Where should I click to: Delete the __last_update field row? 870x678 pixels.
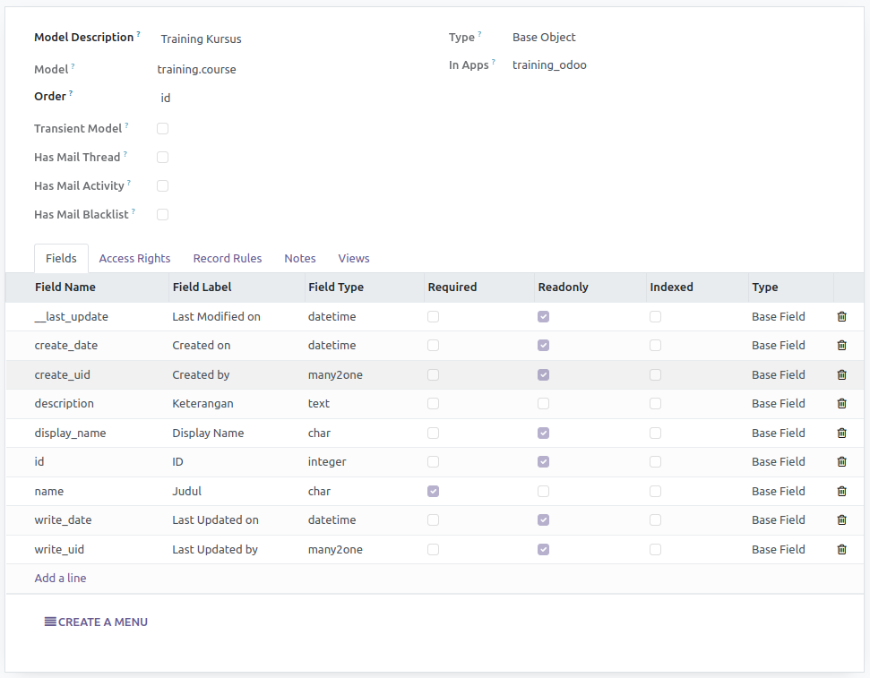(x=841, y=316)
